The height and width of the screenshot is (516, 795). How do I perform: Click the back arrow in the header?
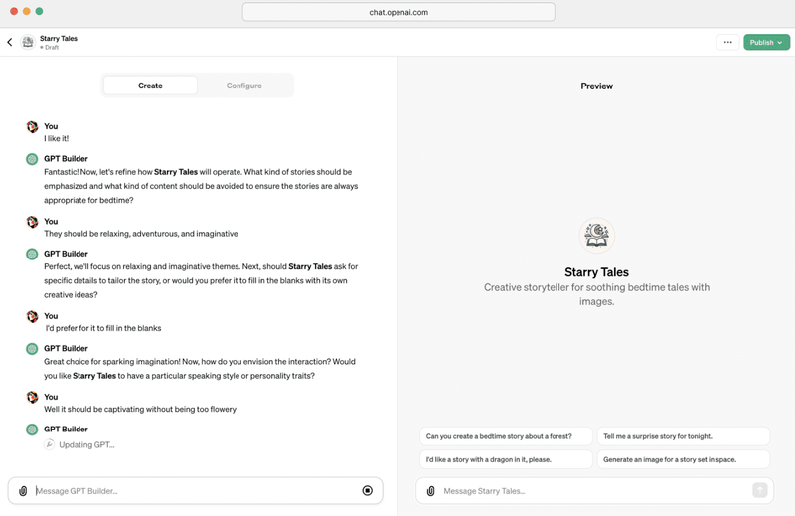click(10, 43)
